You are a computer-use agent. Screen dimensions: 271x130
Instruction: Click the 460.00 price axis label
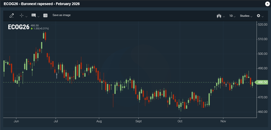point(262,112)
